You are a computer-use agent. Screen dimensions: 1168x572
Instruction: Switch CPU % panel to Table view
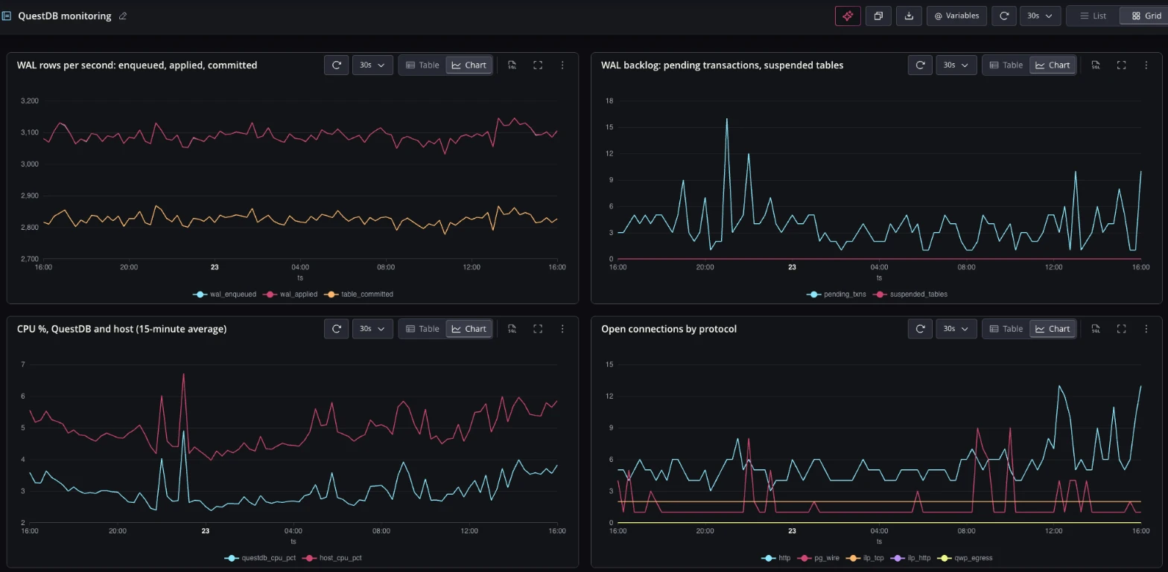click(422, 328)
